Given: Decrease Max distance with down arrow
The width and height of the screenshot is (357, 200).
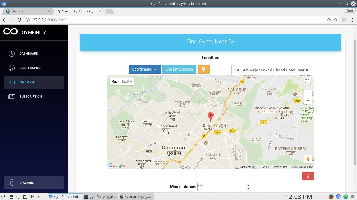Looking at the screenshot, I should click(248, 189).
